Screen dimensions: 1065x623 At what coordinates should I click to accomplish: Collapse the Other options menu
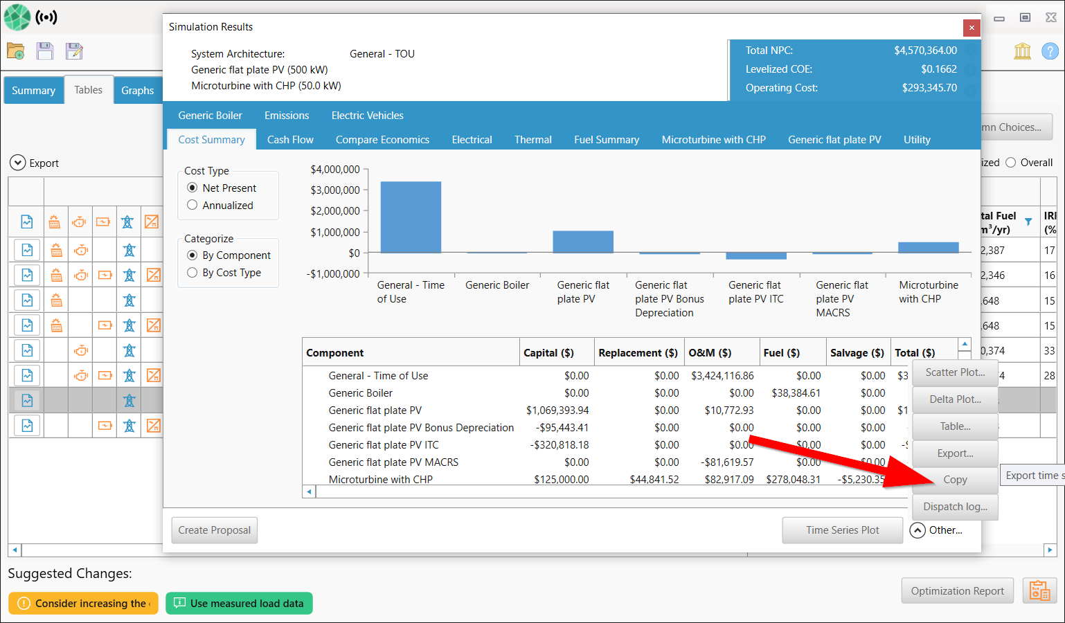point(918,530)
